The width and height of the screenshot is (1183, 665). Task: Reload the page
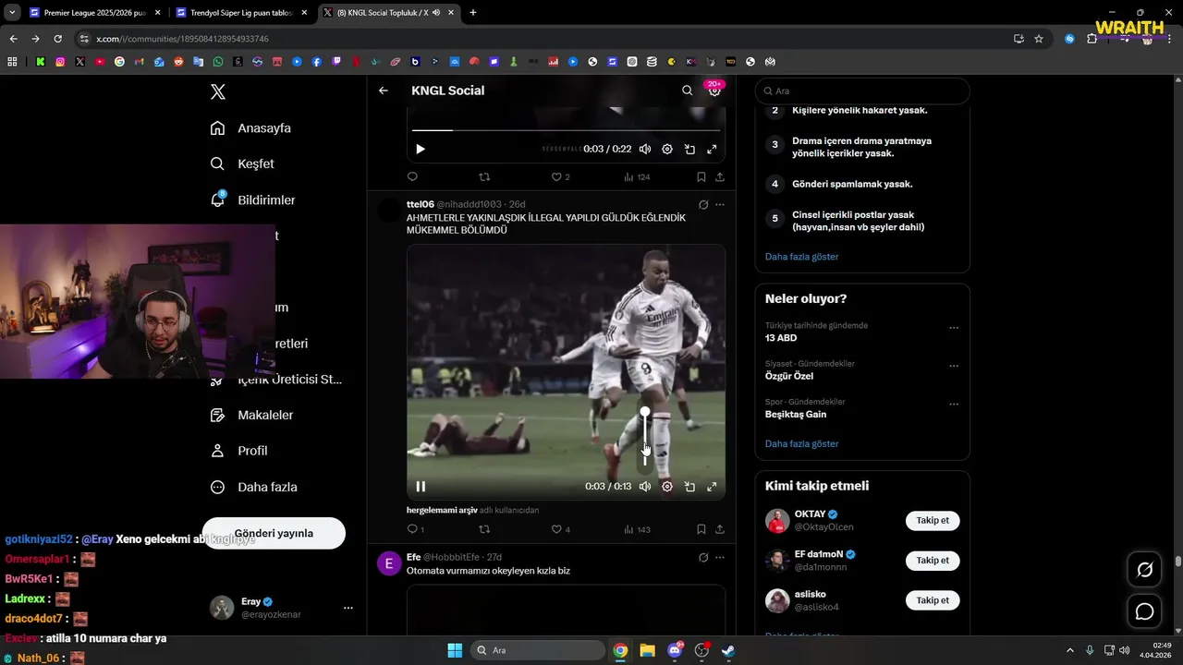tap(57, 39)
